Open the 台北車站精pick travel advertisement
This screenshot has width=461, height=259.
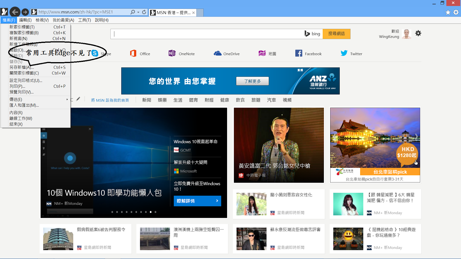tap(375, 145)
